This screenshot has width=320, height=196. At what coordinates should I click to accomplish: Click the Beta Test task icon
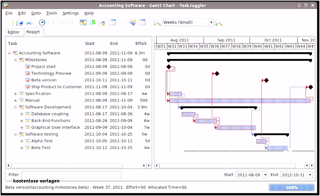(28, 148)
